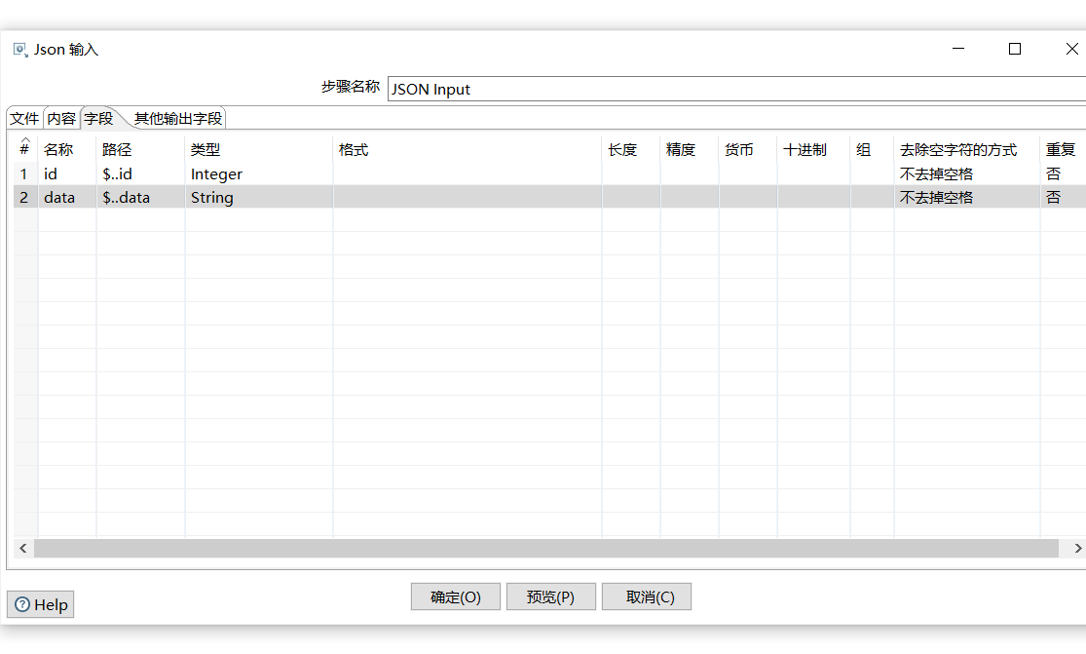
Task: Select row number 2 cell
Action: (x=25, y=198)
